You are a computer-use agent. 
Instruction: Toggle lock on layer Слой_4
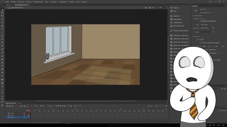tap(29, 115)
